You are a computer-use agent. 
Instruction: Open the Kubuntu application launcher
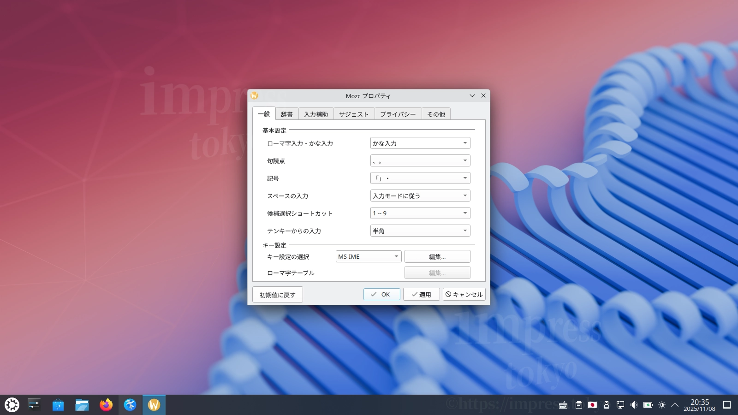point(12,405)
